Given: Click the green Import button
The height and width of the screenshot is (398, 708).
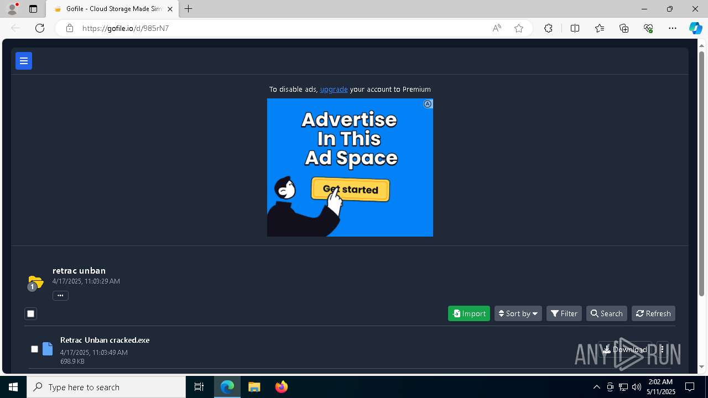Looking at the screenshot, I should pyautogui.click(x=469, y=313).
